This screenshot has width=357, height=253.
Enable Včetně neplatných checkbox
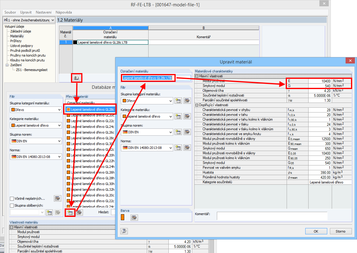pyautogui.click(x=12, y=199)
